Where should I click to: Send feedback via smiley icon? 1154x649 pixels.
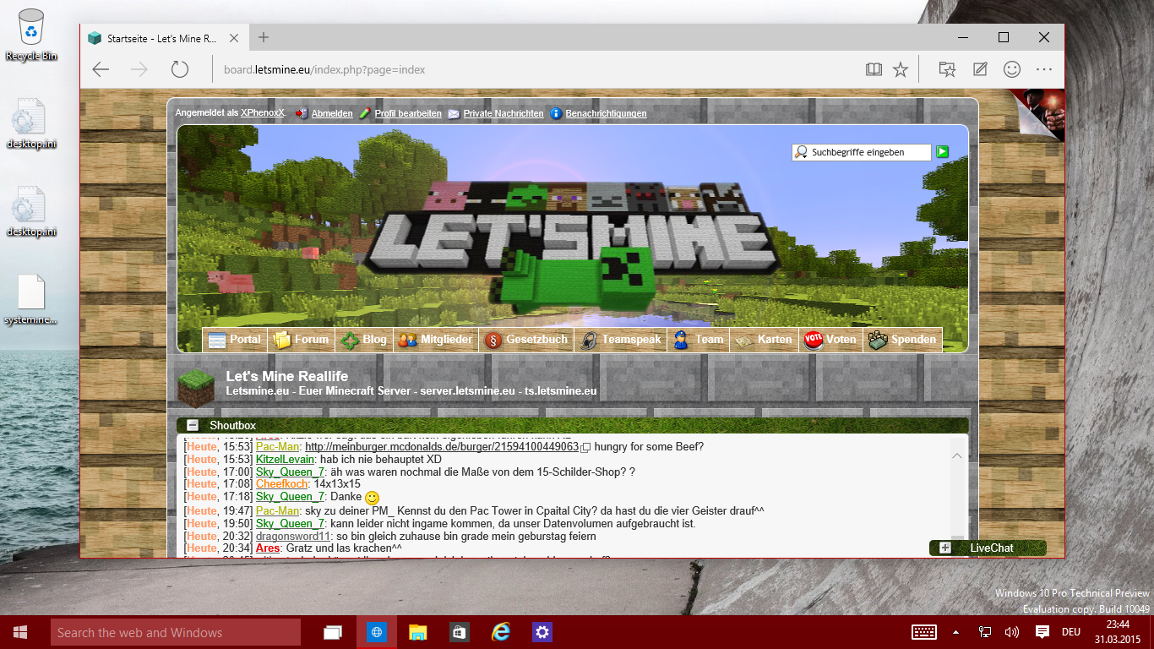(x=1011, y=69)
